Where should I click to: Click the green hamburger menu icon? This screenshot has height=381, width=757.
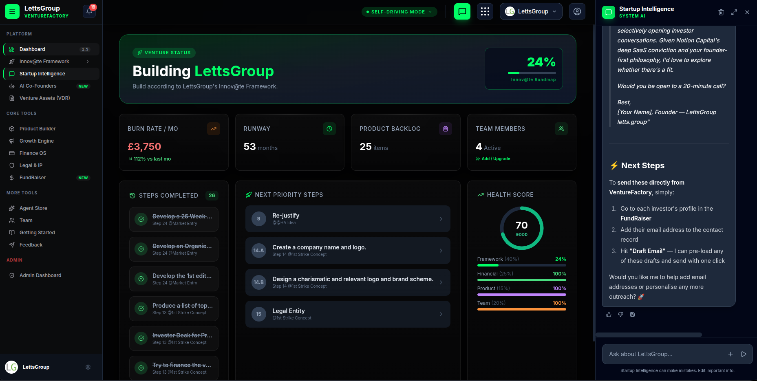click(12, 11)
